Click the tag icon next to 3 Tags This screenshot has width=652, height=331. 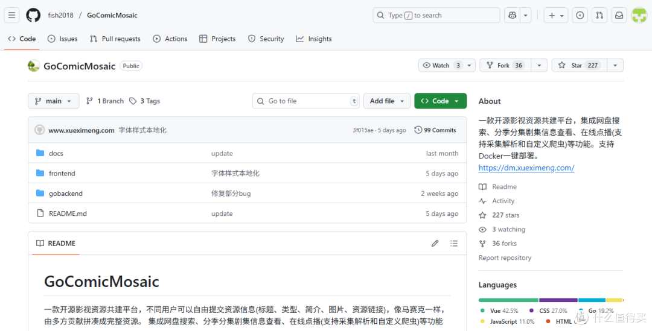click(133, 101)
